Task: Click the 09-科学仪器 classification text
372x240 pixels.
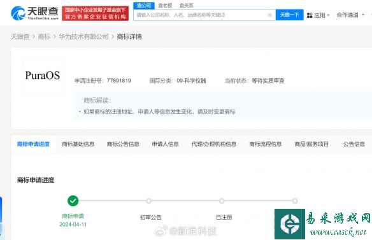Action: (x=191, y=81)
